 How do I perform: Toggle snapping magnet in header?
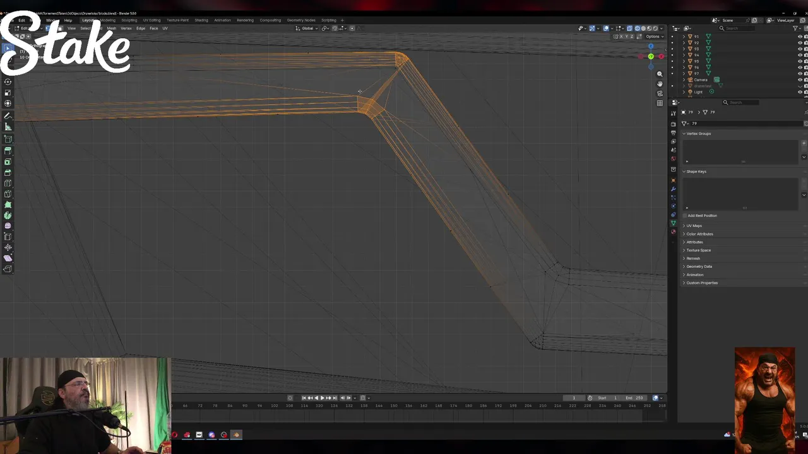tap(335, 28)
